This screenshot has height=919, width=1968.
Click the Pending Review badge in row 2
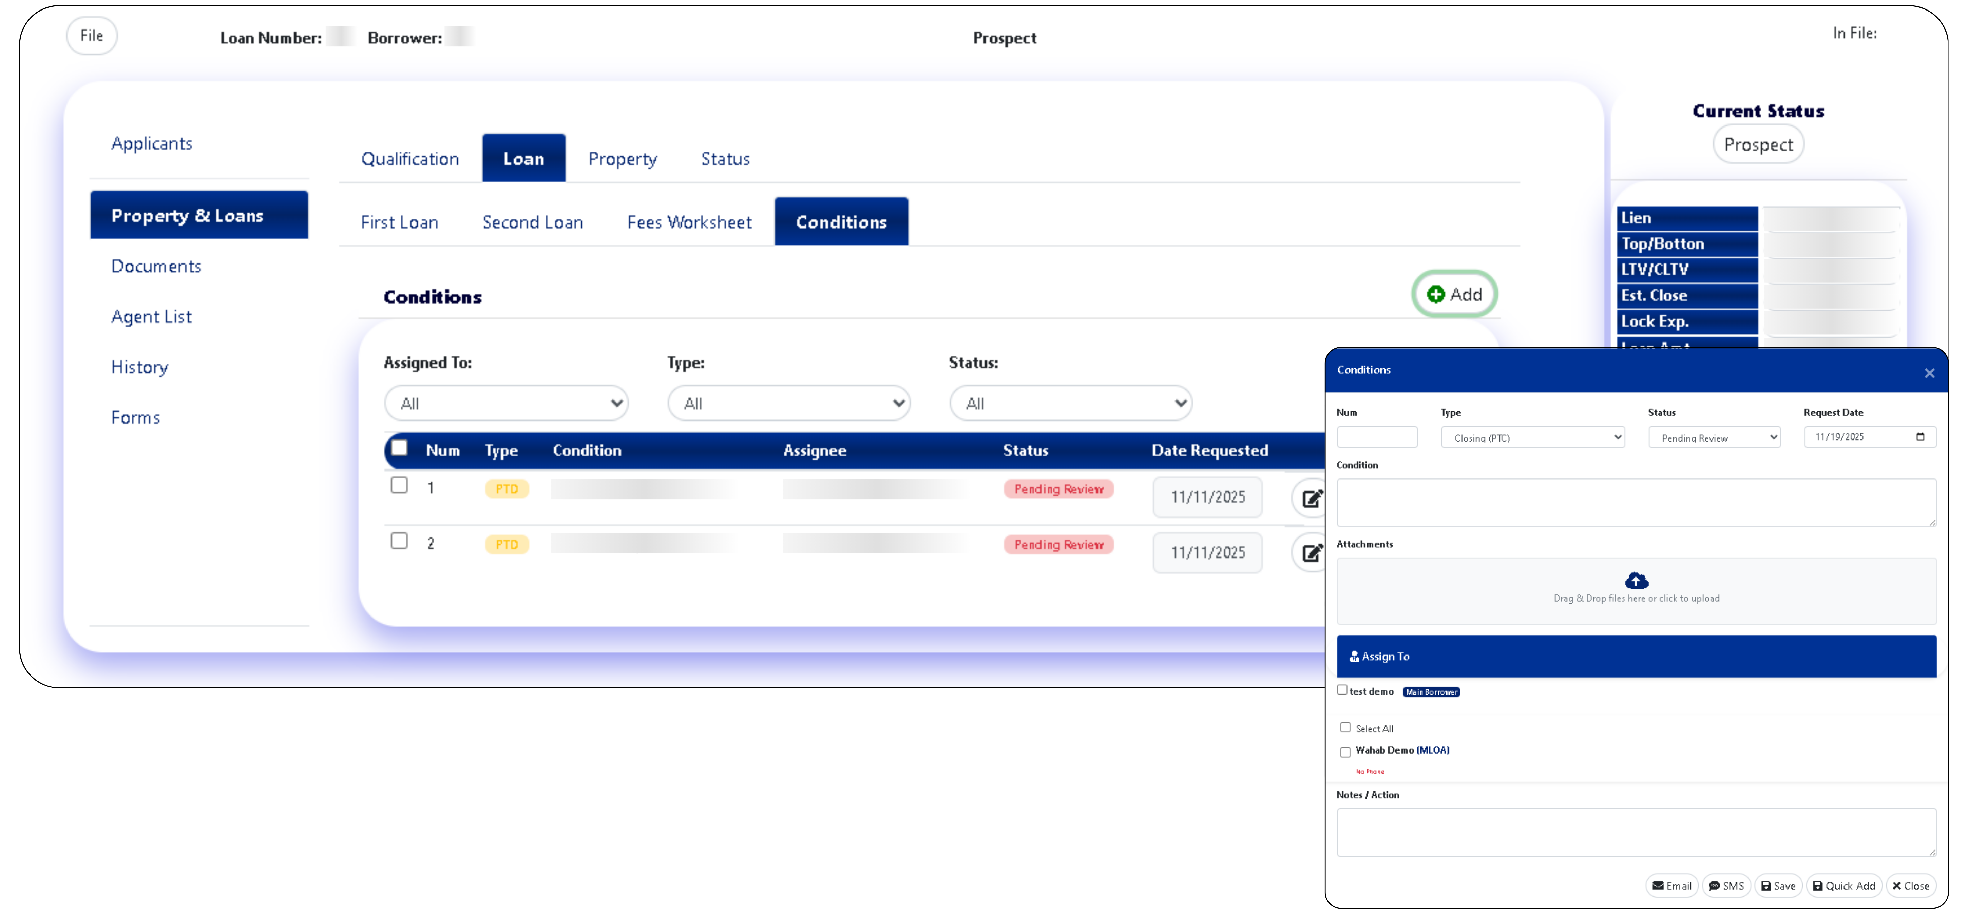point(1059,545)
